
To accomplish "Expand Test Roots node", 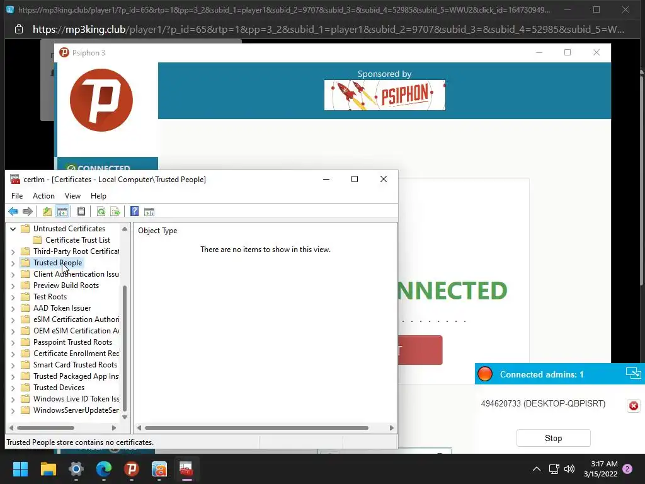I will [x=13, y=297].
